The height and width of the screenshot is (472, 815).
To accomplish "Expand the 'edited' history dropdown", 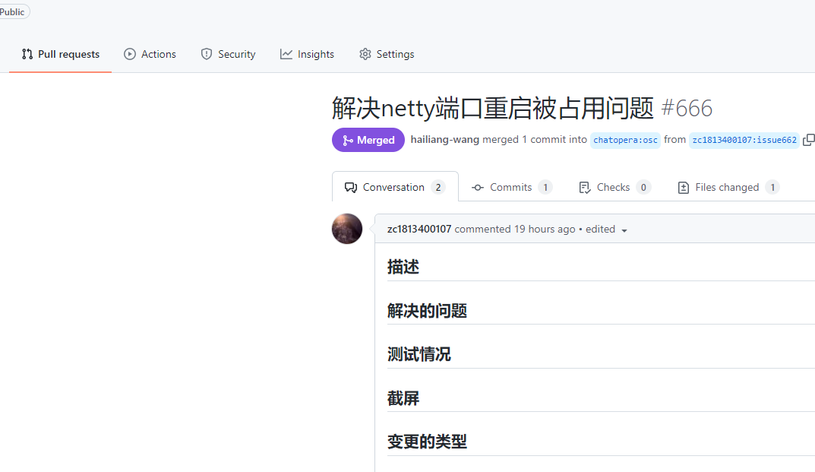I will point(606,230).
